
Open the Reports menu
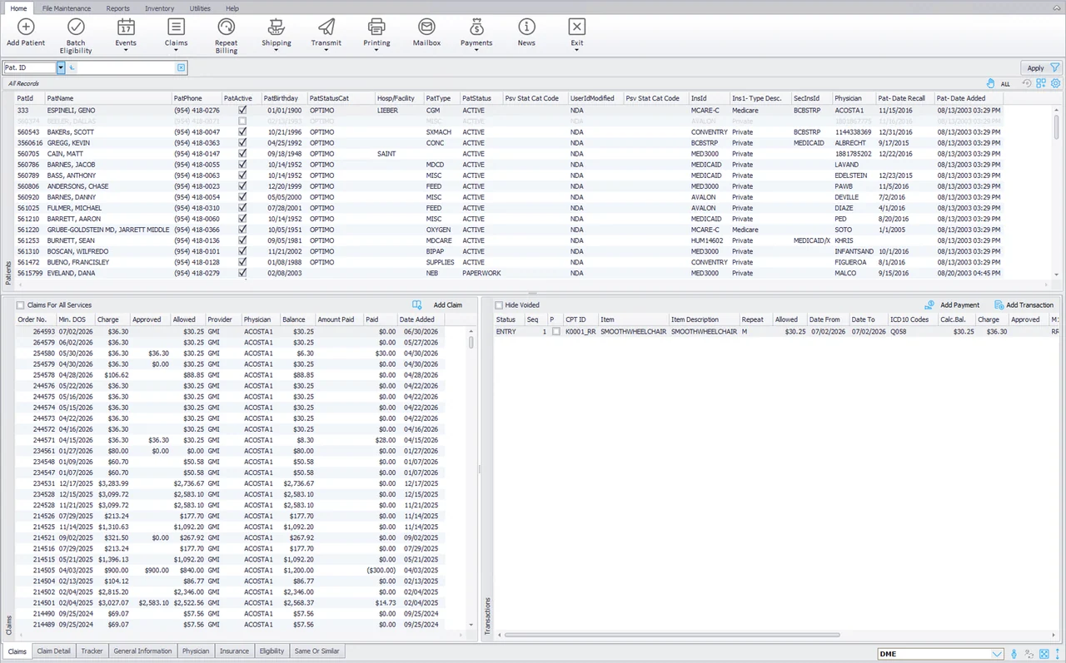tap(117, 8)
